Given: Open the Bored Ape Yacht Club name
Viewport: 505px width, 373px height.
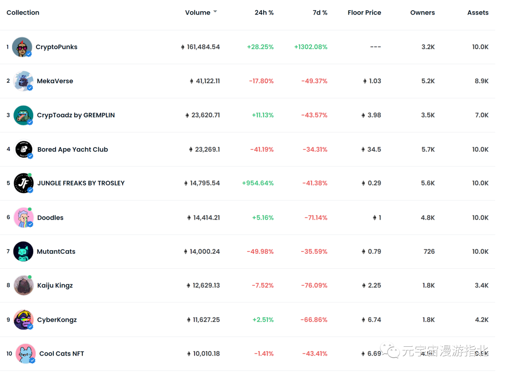Looking at the screenshot, I should click(x=72, y=149).
